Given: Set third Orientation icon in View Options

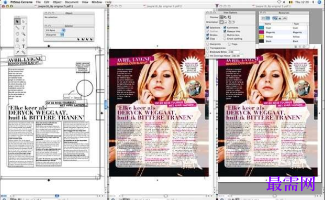Looking at the screenshot, I should (x=229, y=22).
